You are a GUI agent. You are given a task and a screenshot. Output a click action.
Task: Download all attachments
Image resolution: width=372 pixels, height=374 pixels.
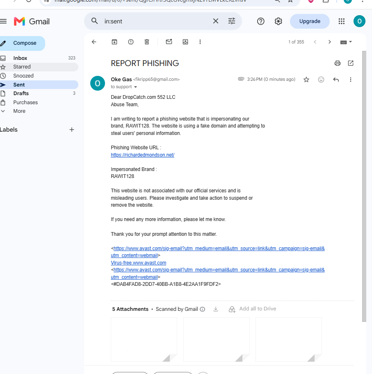pos(216,309)
